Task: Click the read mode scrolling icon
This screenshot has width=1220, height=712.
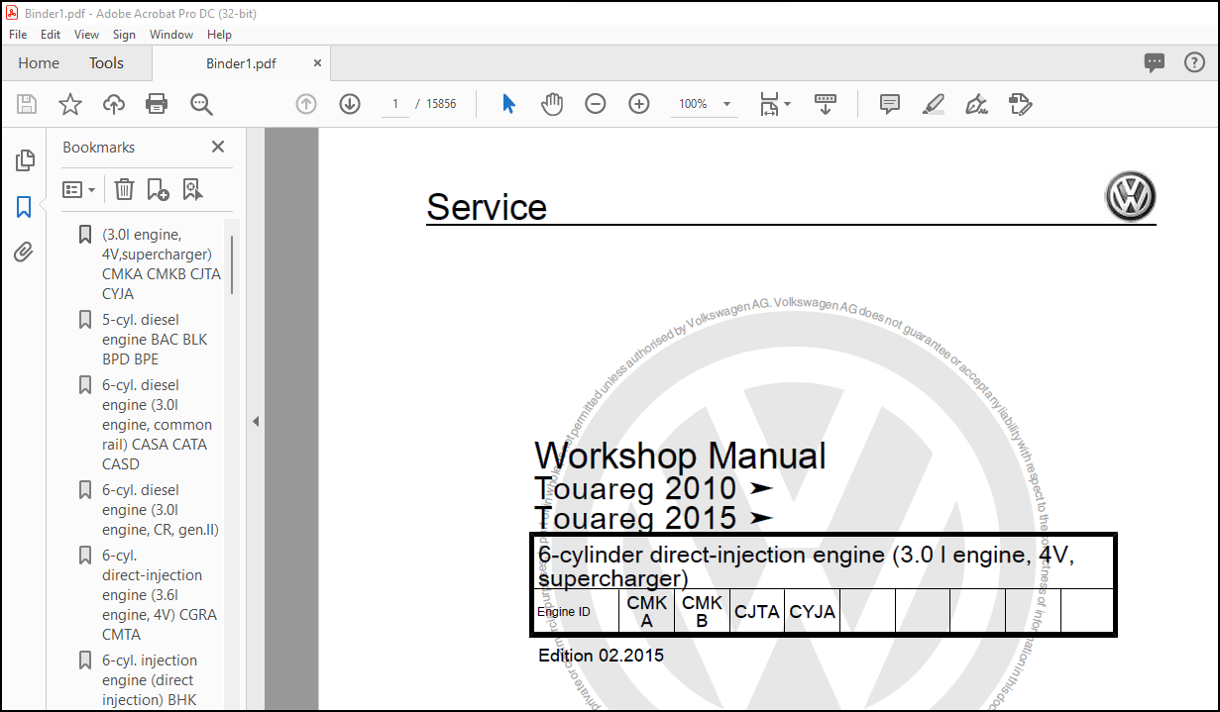Action: [826, 104]
